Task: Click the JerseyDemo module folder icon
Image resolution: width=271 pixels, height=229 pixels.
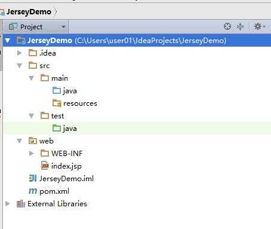Action: tap(21, 40)
